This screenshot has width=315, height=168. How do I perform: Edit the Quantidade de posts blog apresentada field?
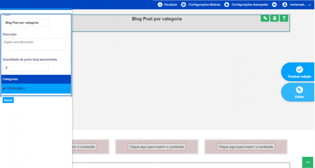pos(26,68)
